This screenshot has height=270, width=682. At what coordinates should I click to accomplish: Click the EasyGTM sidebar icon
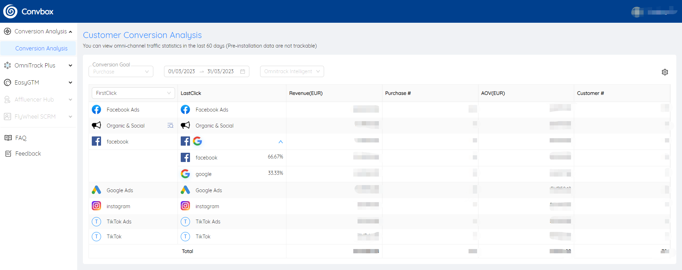click(7, 82)
